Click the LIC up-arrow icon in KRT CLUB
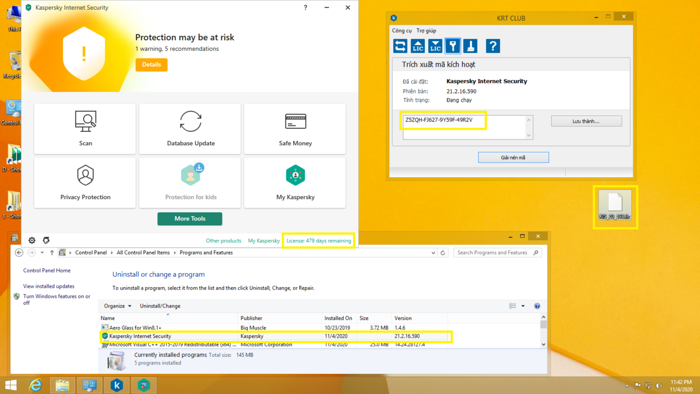Screen dimensions: 700x394 tap(418, 46)
